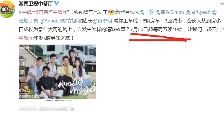The height and width of the screenshot is (116, 224).
Task: Open the @Annabel姚安娜 mention
Action: click(x=58, y=21)
